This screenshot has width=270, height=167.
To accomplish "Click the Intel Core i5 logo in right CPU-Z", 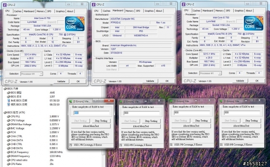I will pyautogui.click(x=254, y=23).
